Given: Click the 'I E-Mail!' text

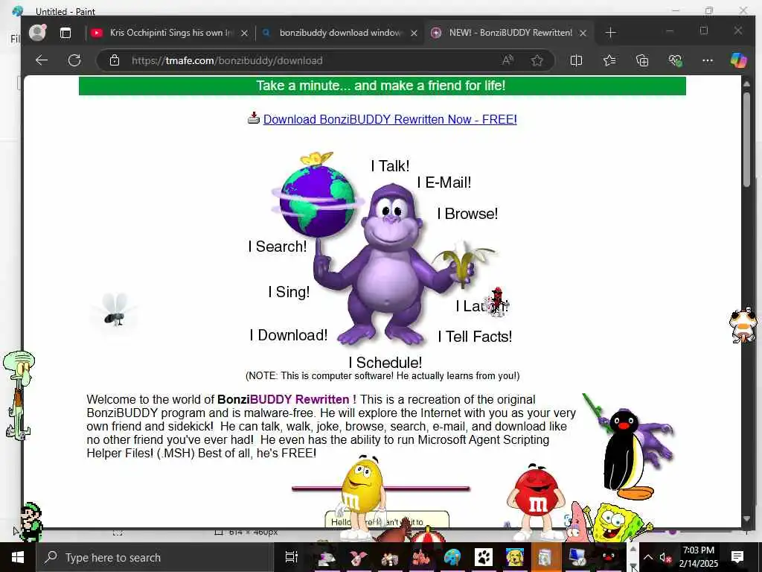Looking at the screenshot, I should pos(444,183).
